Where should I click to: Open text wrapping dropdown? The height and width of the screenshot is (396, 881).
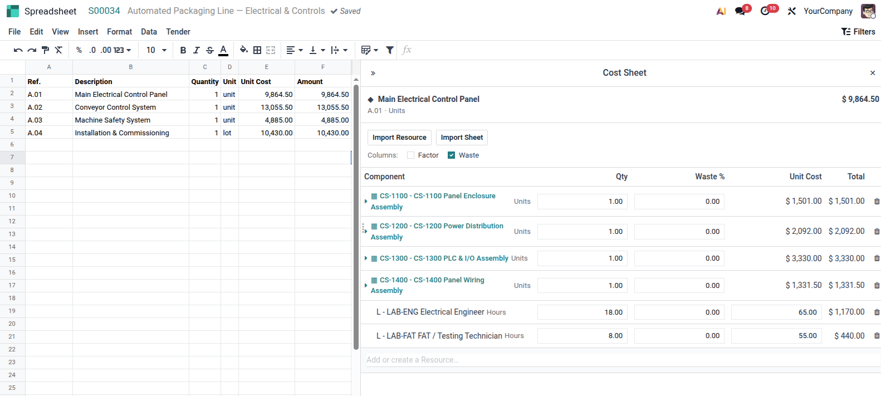[339, 50]
